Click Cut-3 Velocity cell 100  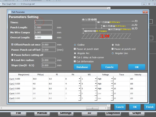tap(138, 89)
